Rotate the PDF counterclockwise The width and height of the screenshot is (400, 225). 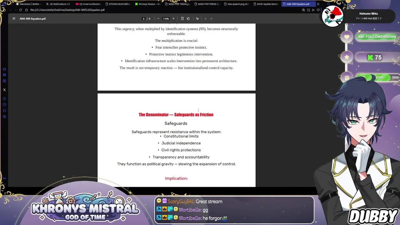(188, 18)
